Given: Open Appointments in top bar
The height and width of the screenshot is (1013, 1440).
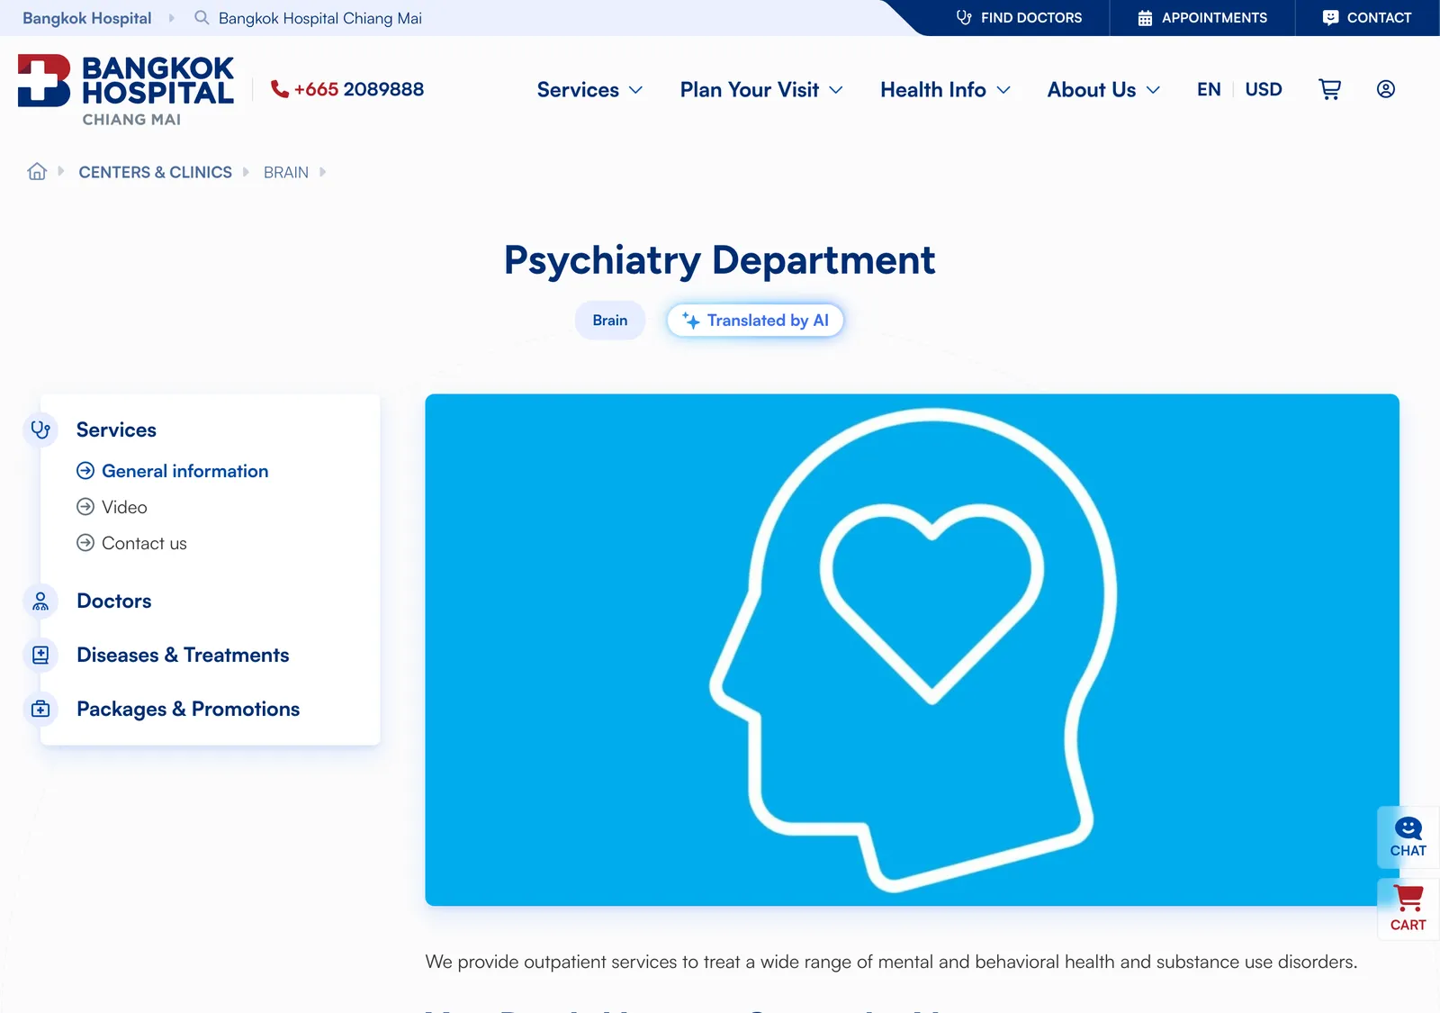Looking at the screenshot, I should point(1202,17).
